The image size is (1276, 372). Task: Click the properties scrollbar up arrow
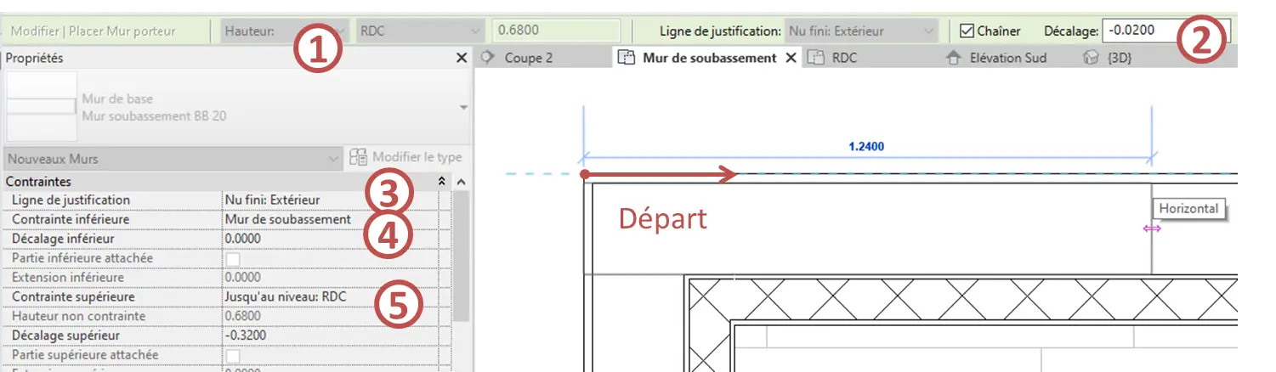coord(461,182)
